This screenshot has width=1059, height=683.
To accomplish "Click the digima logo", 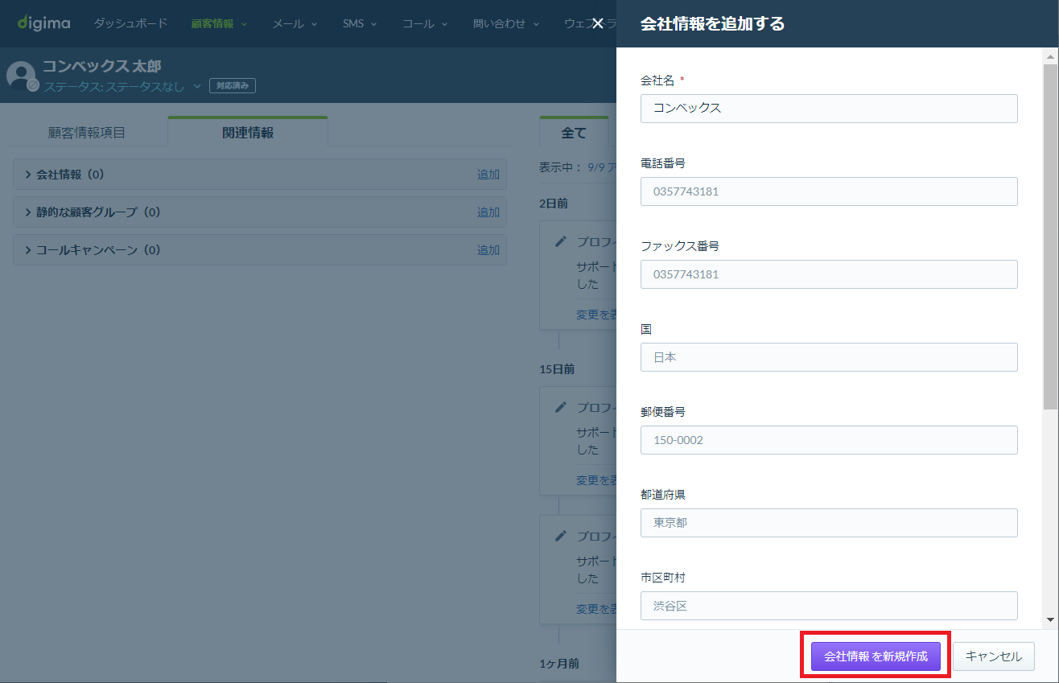I will pyautogui.click(x=44, y=23).
